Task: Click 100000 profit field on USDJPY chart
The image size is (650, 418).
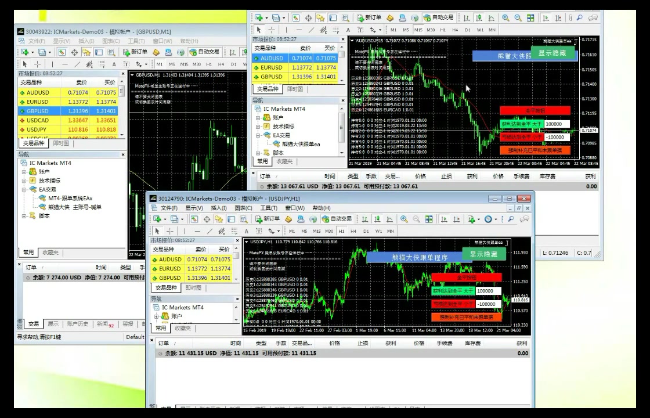Action: click(488, 291)
